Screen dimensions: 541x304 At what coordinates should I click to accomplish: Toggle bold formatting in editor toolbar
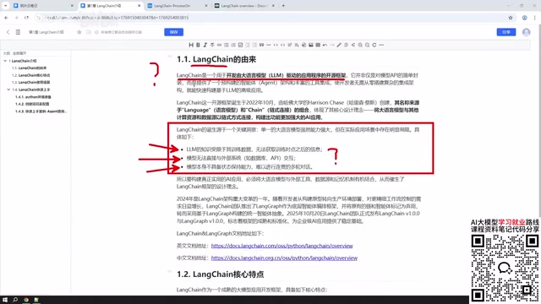click(198, 45)
